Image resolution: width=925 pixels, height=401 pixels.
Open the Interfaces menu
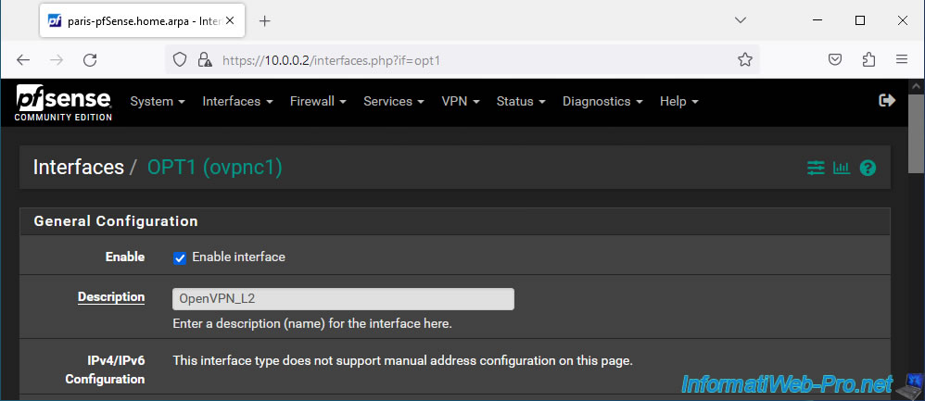coord(238,102)
